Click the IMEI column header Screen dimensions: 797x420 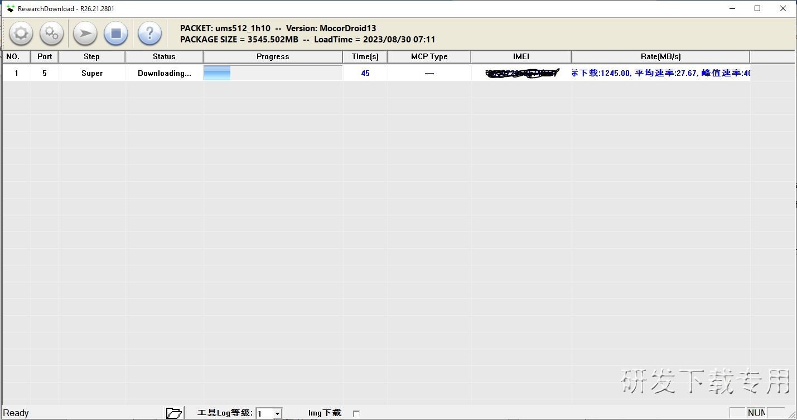click(x=521, y=56)
